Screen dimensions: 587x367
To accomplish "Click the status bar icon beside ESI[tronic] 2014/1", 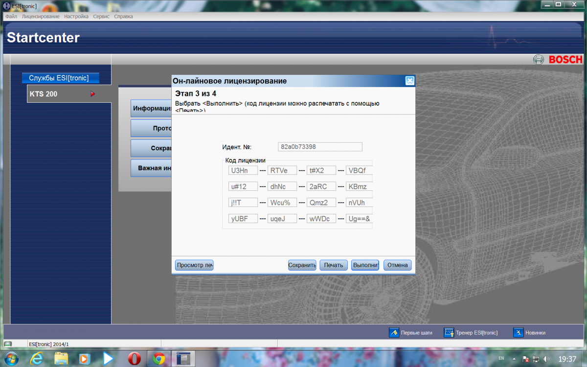I will click(x=8, y=344).
